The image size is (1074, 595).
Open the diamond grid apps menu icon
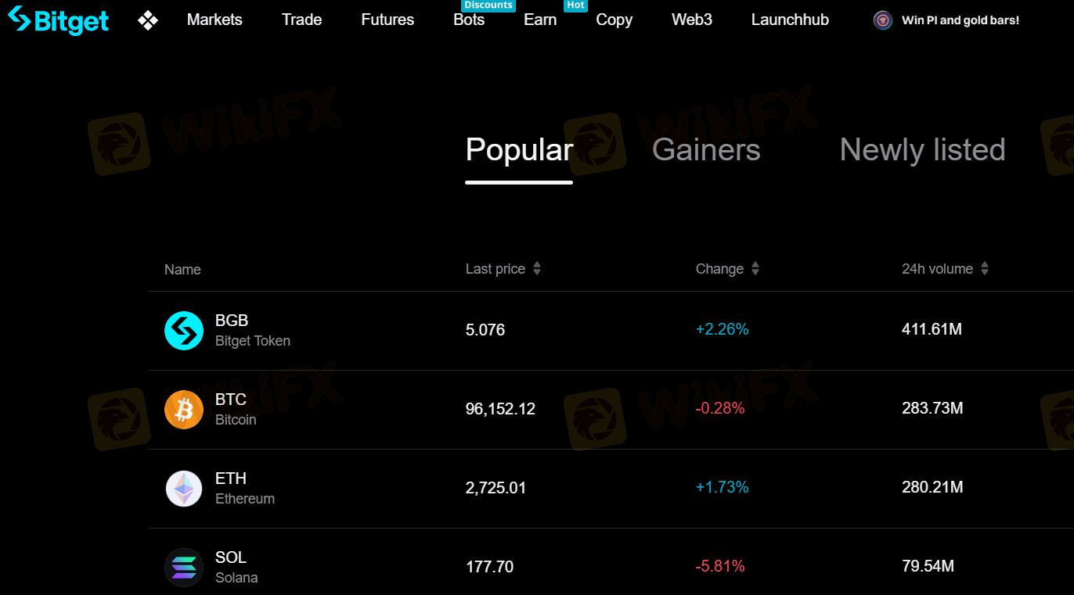[x=147, y=20]
